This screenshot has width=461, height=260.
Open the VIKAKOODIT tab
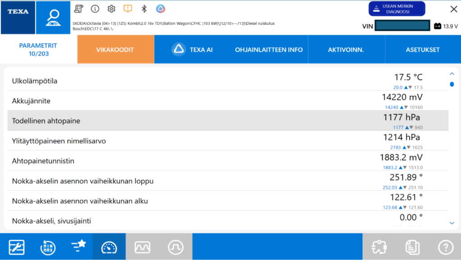pyautogui.click(x=116, y=49)
